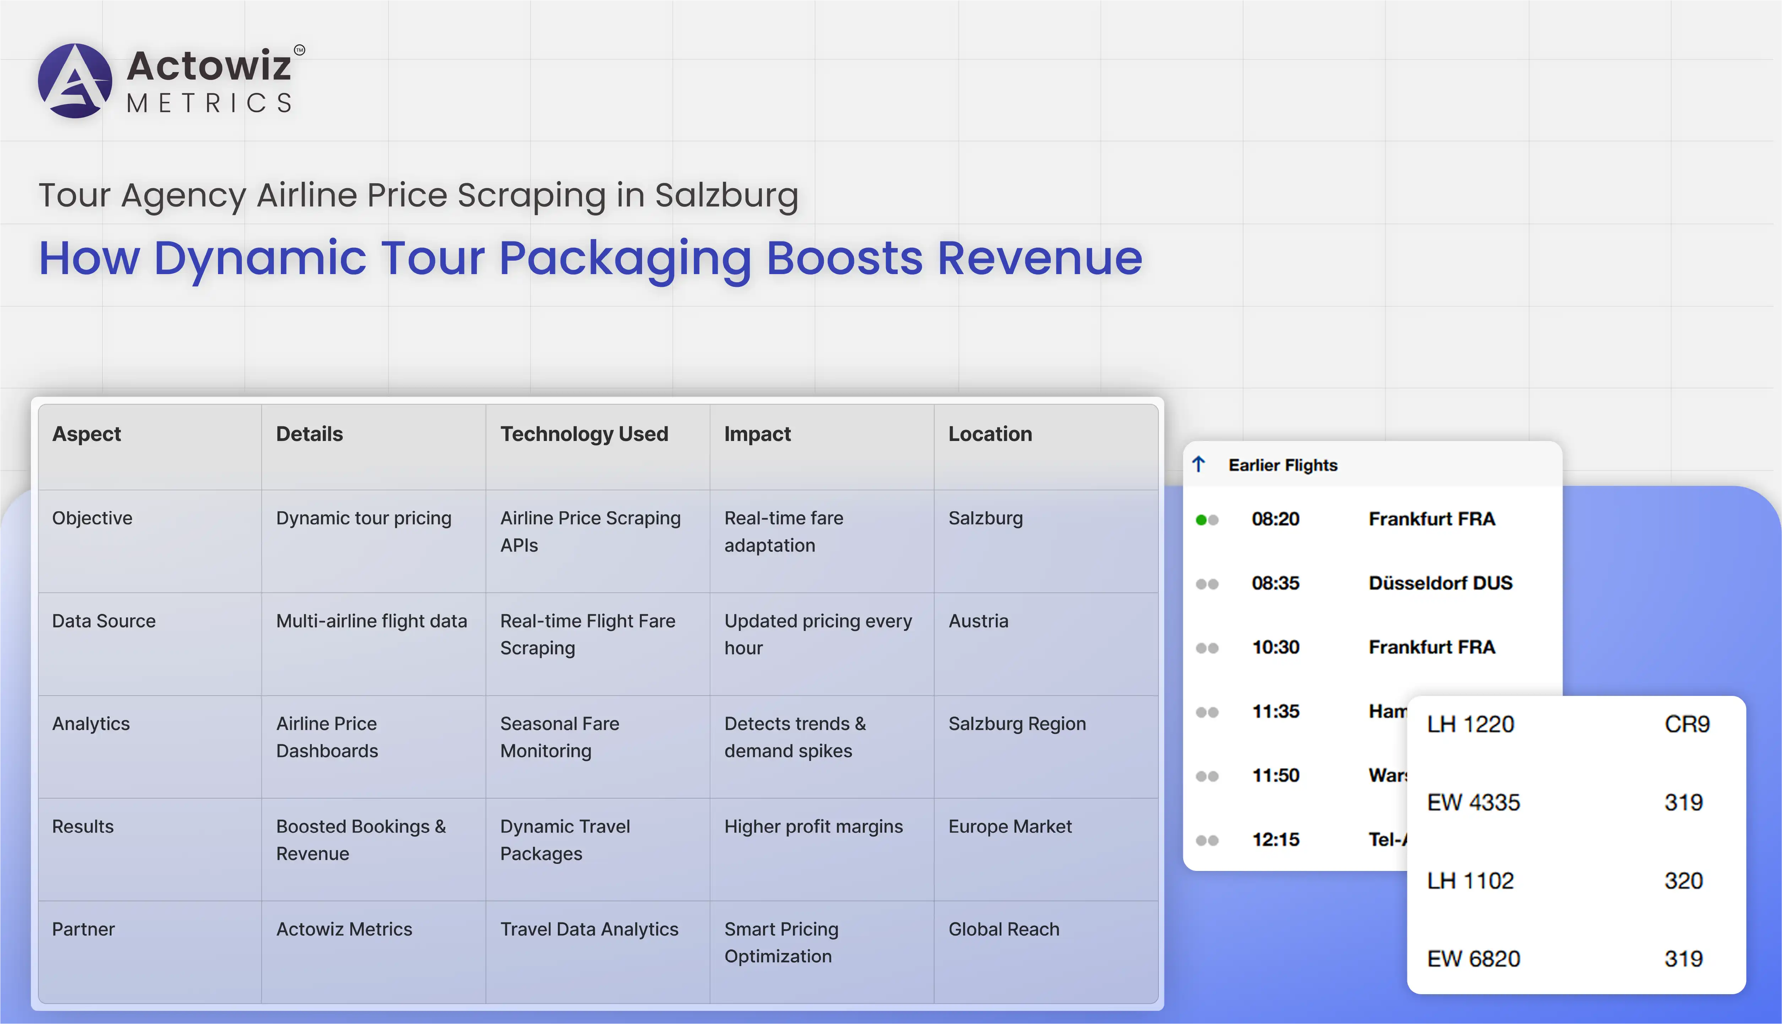Click the Actowiz Metrics partner cell
The width and height of the screenshot is (1782, 1024).
[344, 929]
